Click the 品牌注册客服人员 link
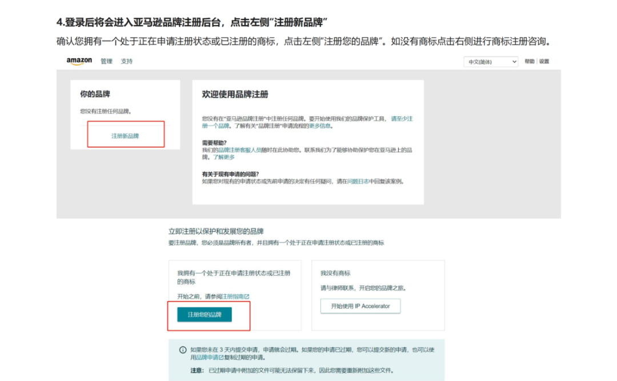Viewport: 617px width, 381px height. coord(239,150)
